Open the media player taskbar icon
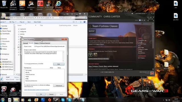182x102 pixels. (23, 100)
